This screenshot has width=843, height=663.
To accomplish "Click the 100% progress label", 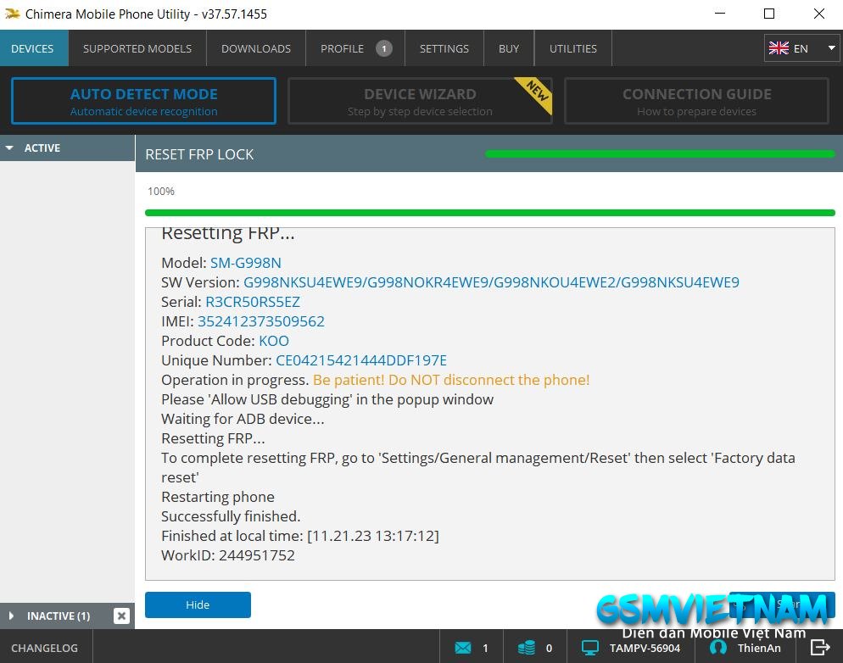I will (x=161, y=192).
